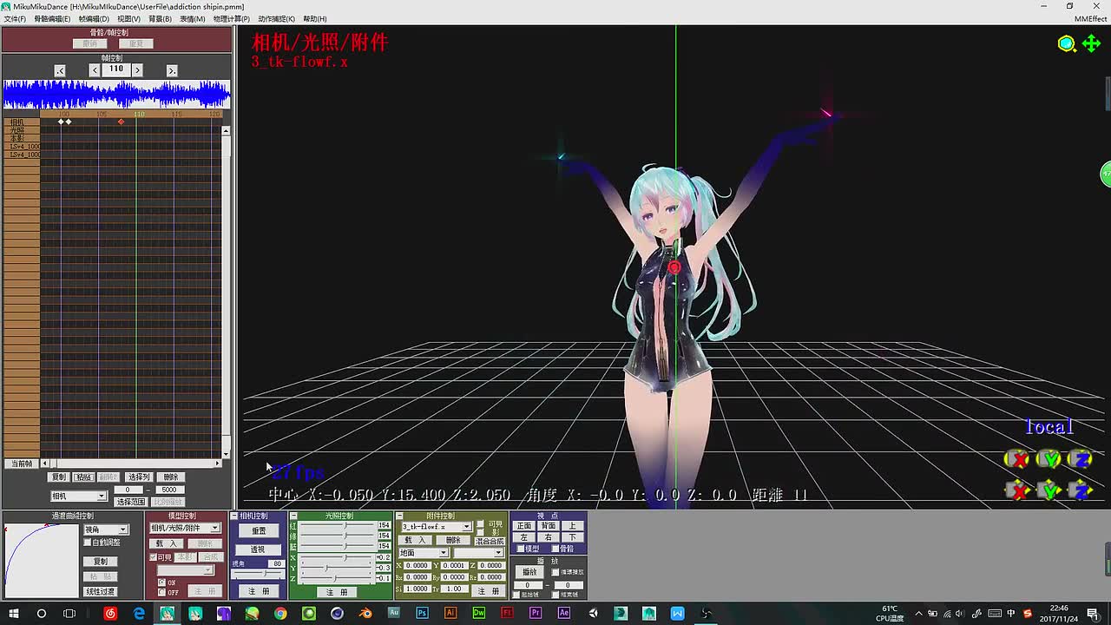Open the 骨骼编辑(E) menu
Screen dimensions: 1111x625
[52, 18]
